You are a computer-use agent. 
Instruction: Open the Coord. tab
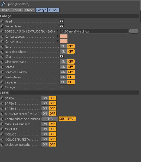click(18, 10)
